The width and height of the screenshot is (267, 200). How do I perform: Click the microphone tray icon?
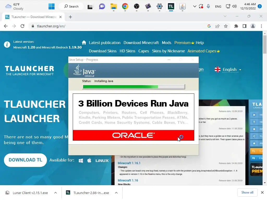[208, 7]
